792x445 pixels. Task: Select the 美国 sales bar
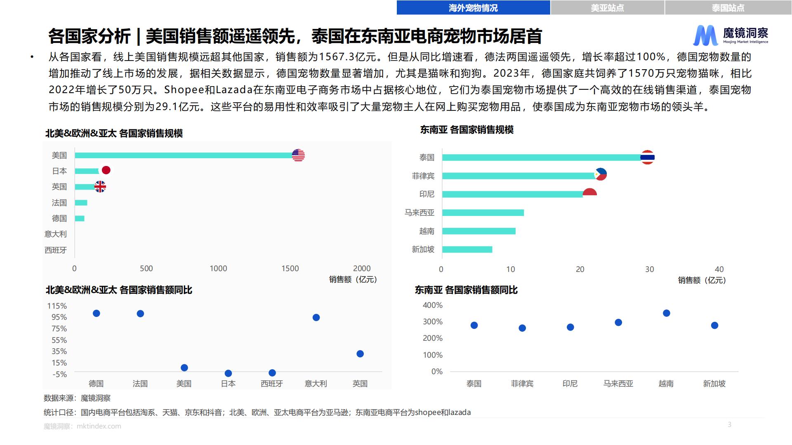coord(184,155)
